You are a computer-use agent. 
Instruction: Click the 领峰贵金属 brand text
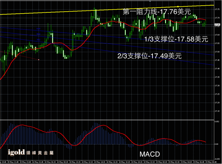coord(40,153)
